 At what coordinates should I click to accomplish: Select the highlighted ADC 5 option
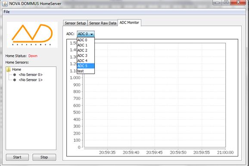[86, 66]
